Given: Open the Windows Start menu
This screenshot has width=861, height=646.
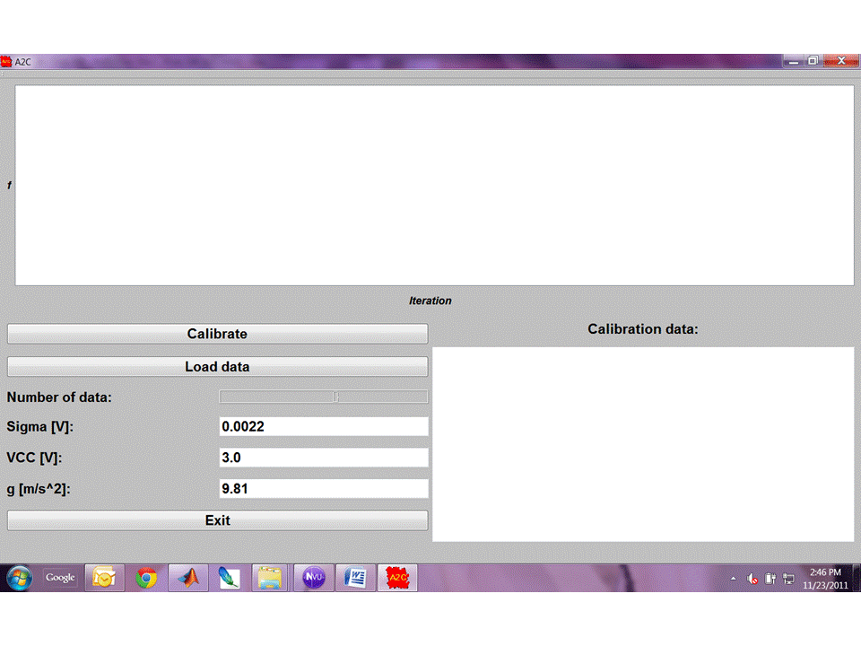Looking at the screenshot, I should [20, 578].
